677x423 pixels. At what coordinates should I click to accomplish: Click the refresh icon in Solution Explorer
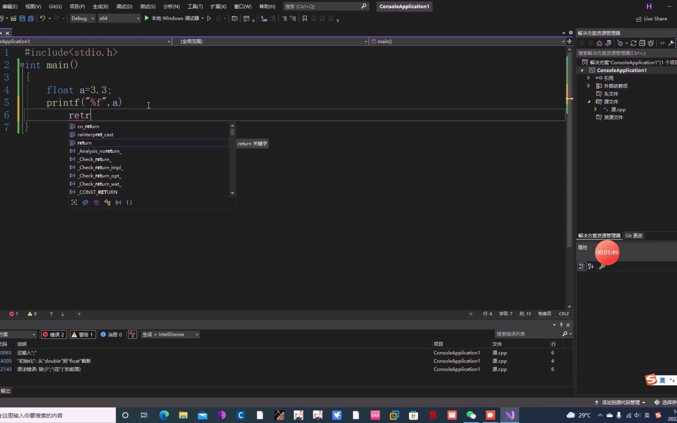click(633, 43)
